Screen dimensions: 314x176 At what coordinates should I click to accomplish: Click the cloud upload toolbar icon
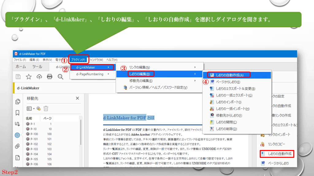[39, 77]
